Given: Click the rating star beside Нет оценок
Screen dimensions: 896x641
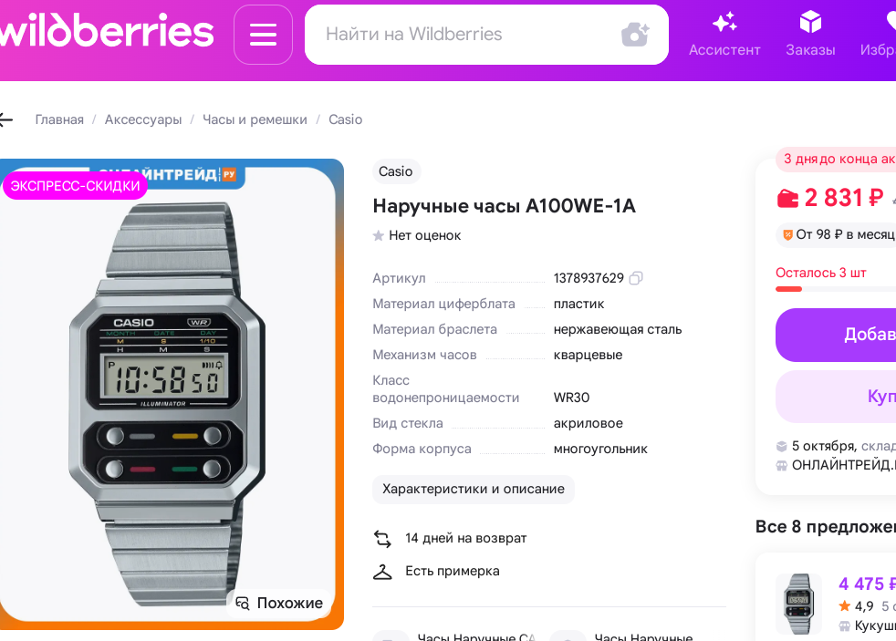Looking at the screenshot, I should [379, 235].
